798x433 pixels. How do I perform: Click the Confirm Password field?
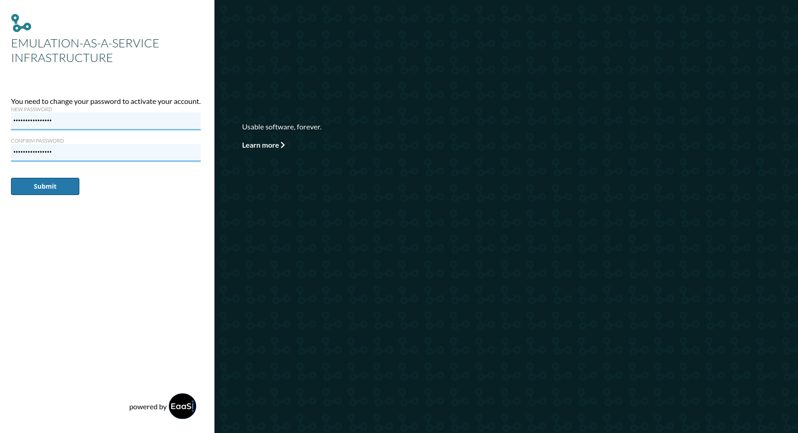point(106,152)
